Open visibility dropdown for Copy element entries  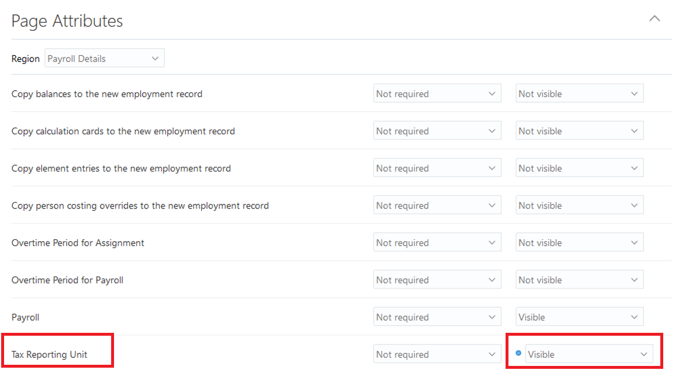coord(579,168)
